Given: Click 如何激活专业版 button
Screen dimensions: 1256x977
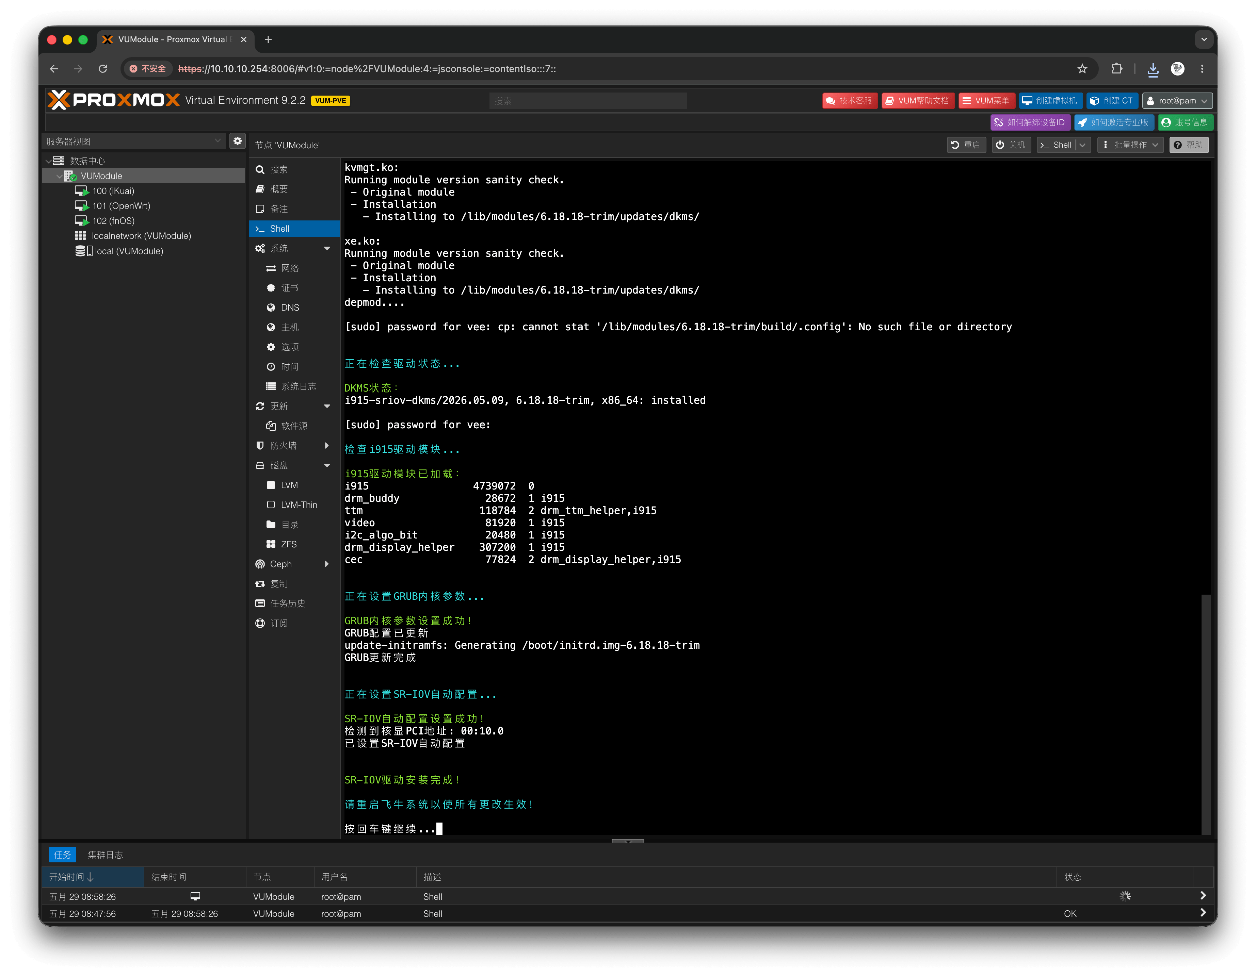Looking at the screenshot, I should click(1114, 122).
